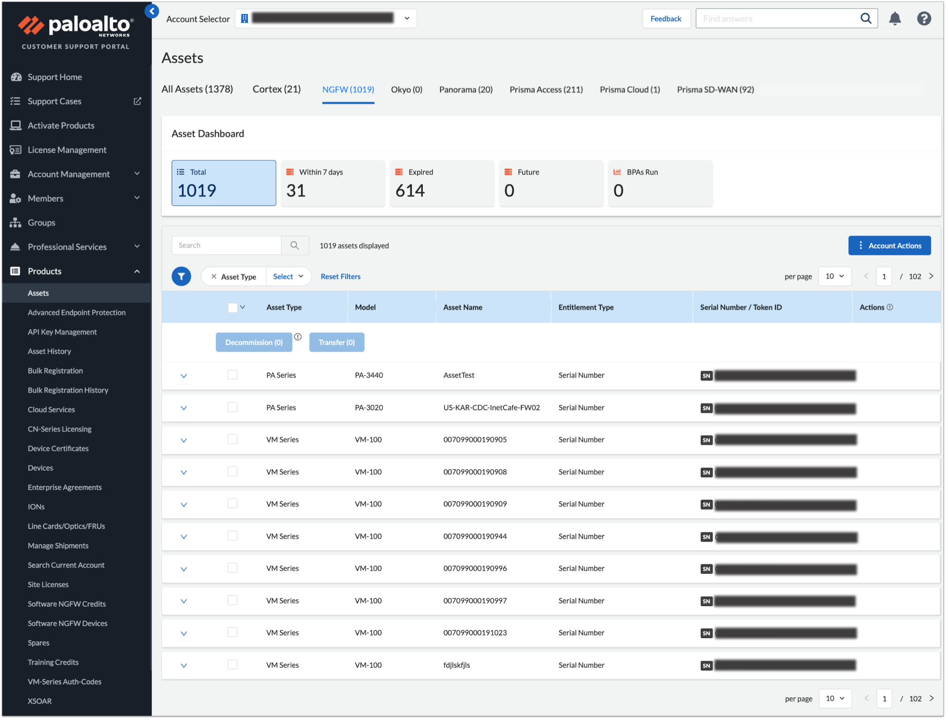
Task: Toggle the select-all header checkbox
Action: (233, 308)
